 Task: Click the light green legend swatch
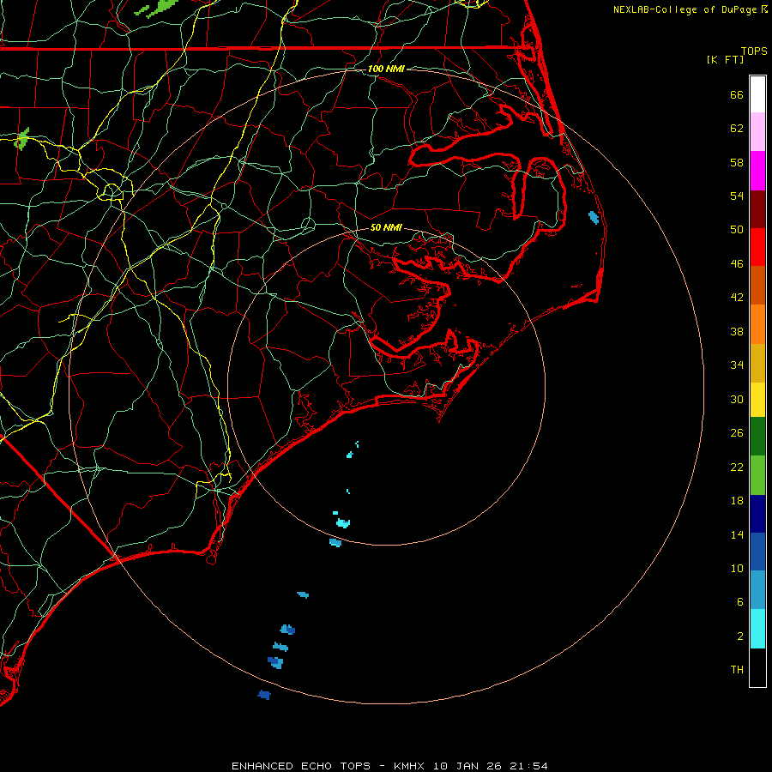(757, 475)
